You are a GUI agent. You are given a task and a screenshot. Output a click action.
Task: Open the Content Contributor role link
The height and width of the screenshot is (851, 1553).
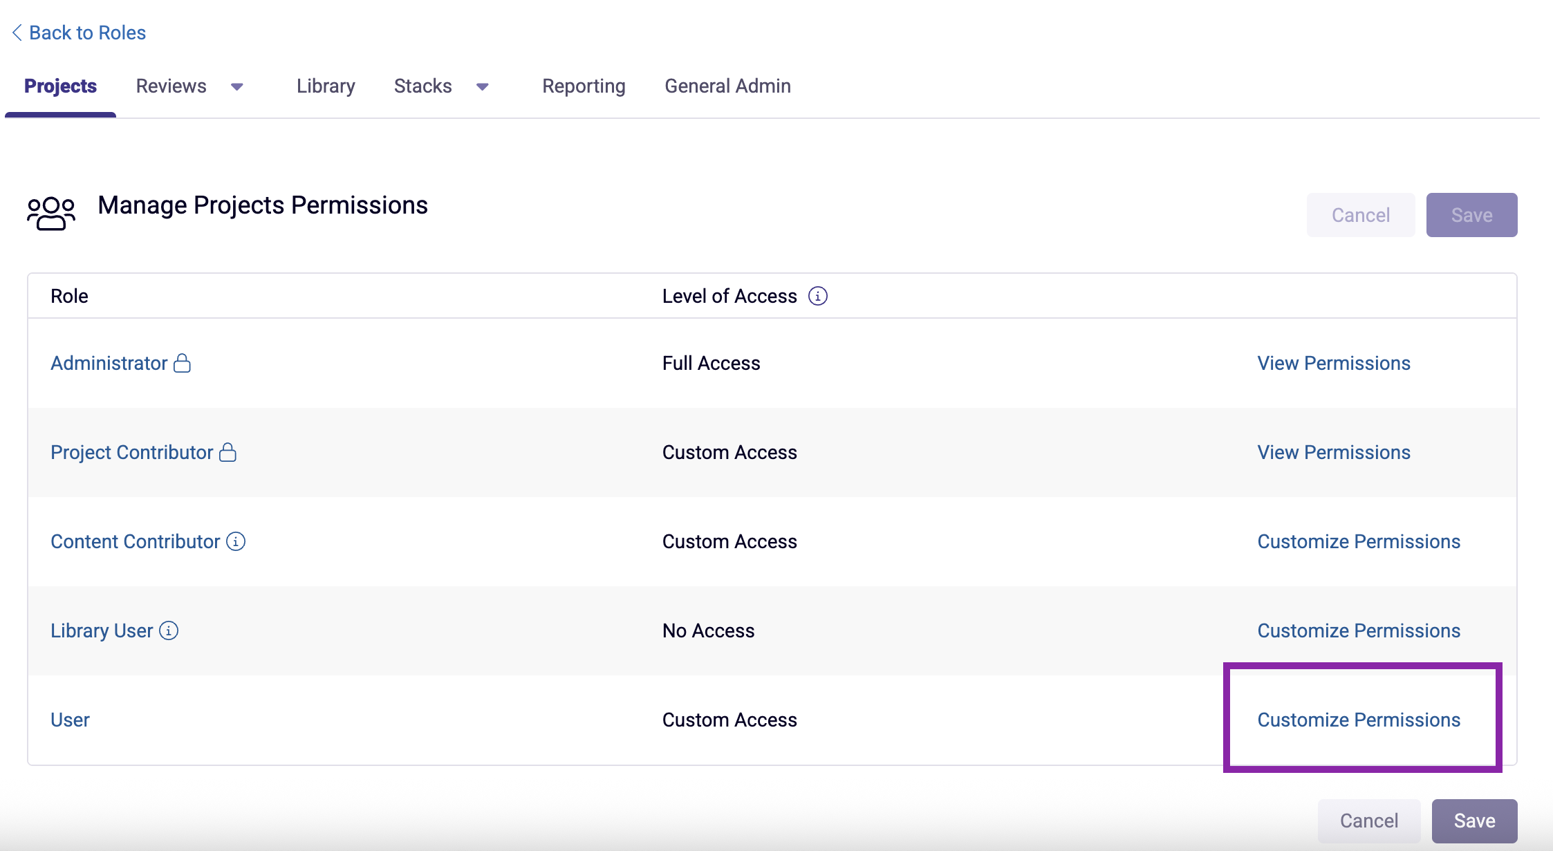(135, 541)
